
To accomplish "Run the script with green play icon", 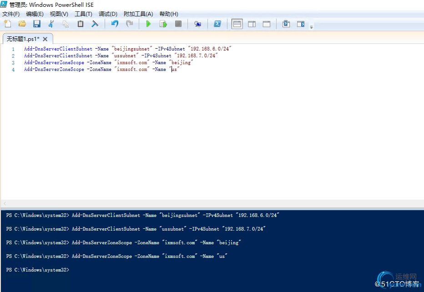I will point(148,24).
